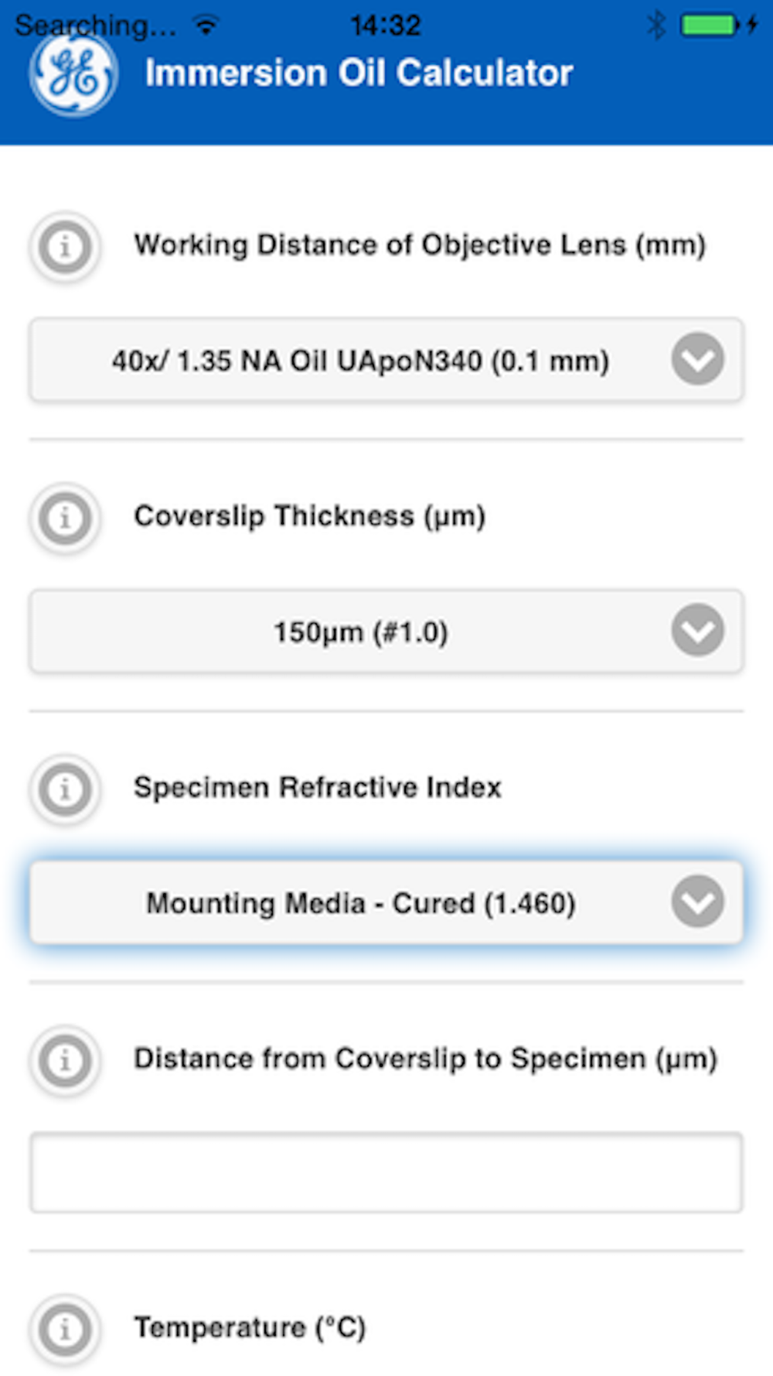Screen dimensions: 773x1376
Task: Tap the Specimen Refractive Index label
Action: [318, 788]
